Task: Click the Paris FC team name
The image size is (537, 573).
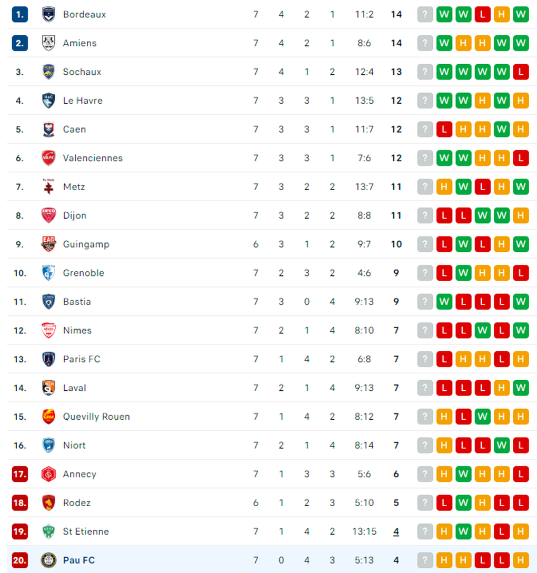Action: 82,359
